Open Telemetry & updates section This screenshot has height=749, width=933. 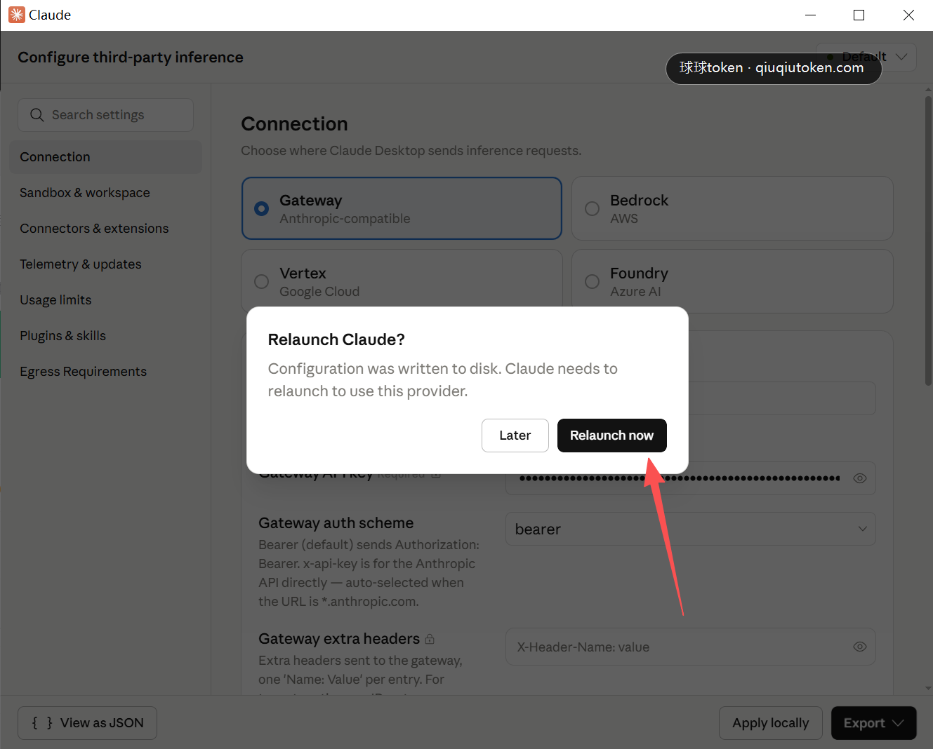[105, 264]
